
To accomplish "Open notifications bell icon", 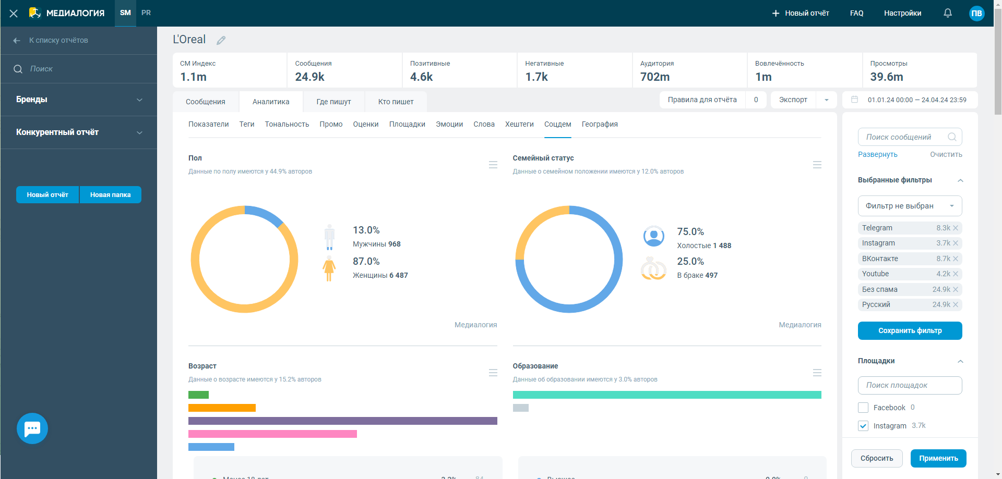I will [948, 13].
